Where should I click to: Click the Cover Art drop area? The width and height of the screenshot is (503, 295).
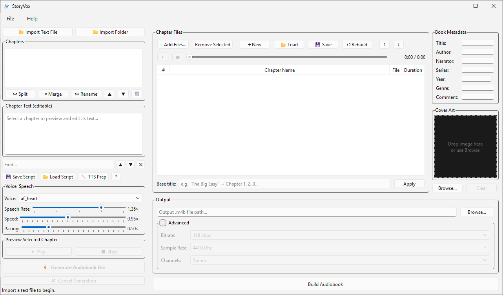(465, 147)
